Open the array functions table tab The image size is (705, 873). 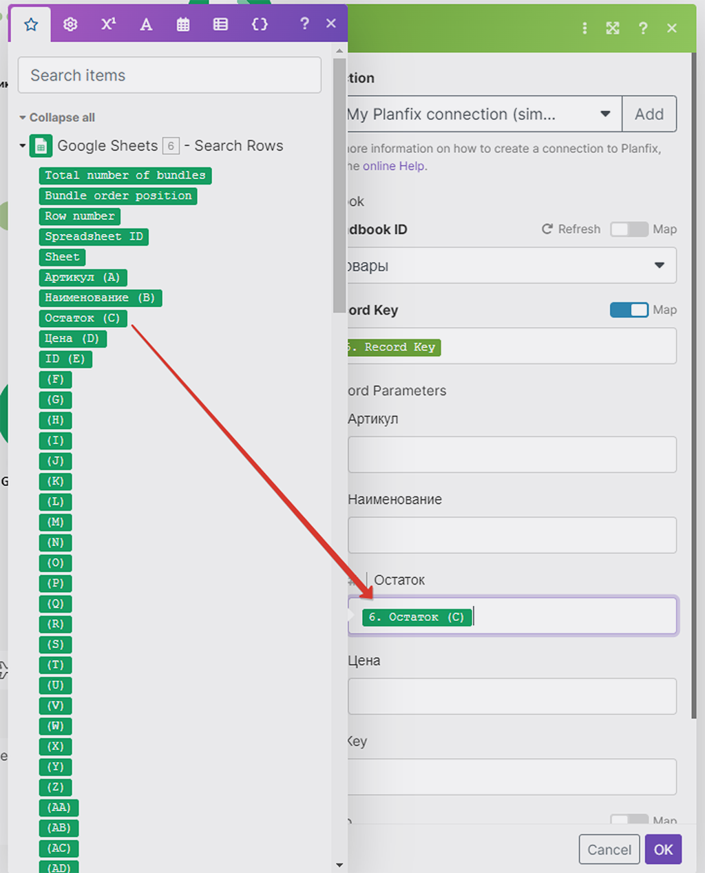(220, 25)
